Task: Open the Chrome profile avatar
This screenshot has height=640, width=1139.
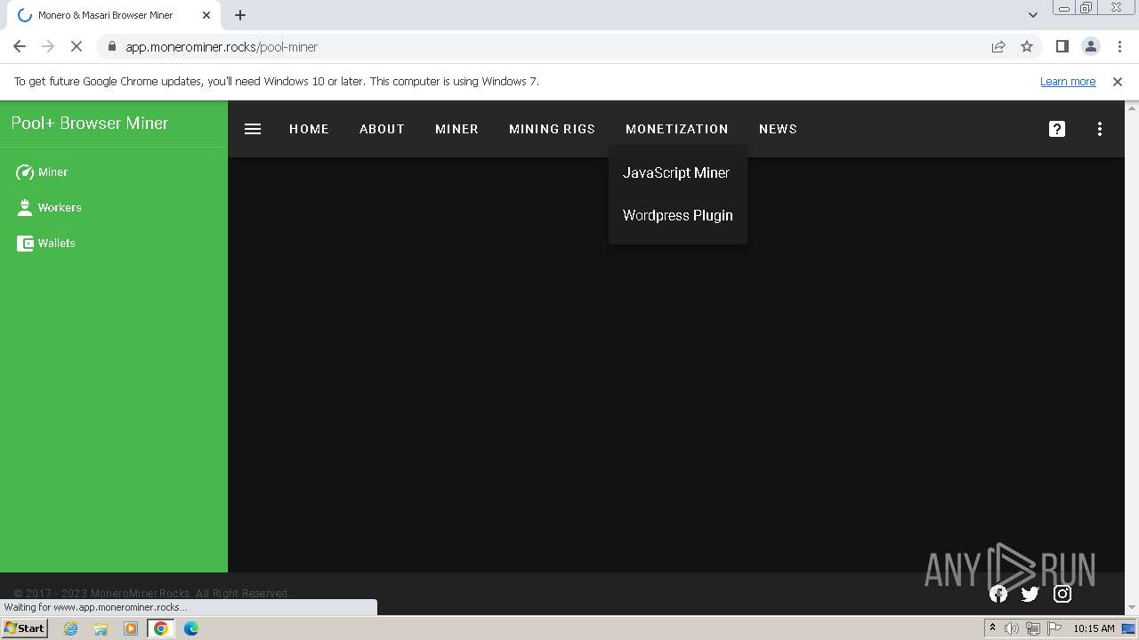Action: [1090, 46]
